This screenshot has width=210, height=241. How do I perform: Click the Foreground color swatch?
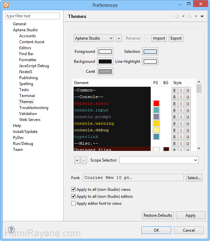tap(105, 52)
